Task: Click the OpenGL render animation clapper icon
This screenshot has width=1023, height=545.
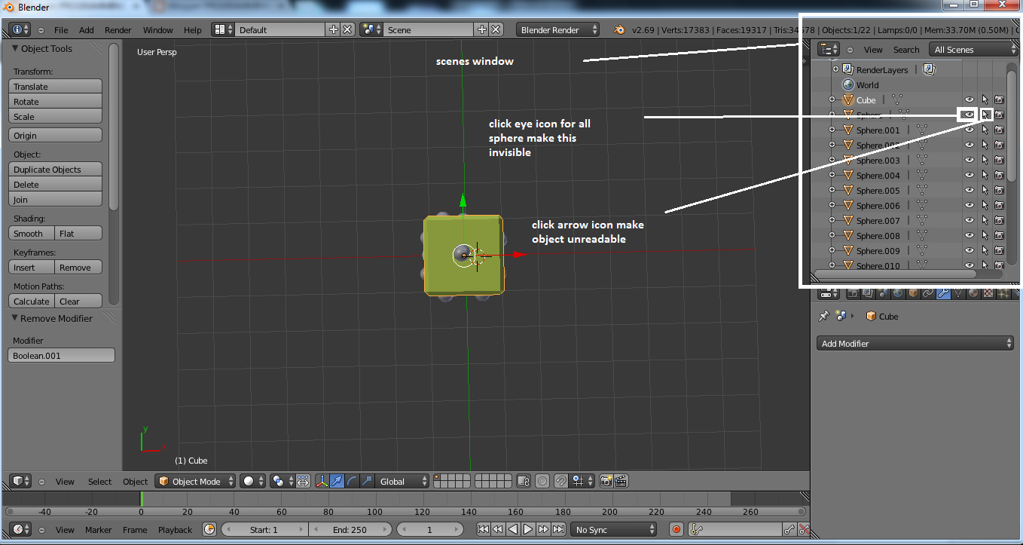Action: point(621,481)
